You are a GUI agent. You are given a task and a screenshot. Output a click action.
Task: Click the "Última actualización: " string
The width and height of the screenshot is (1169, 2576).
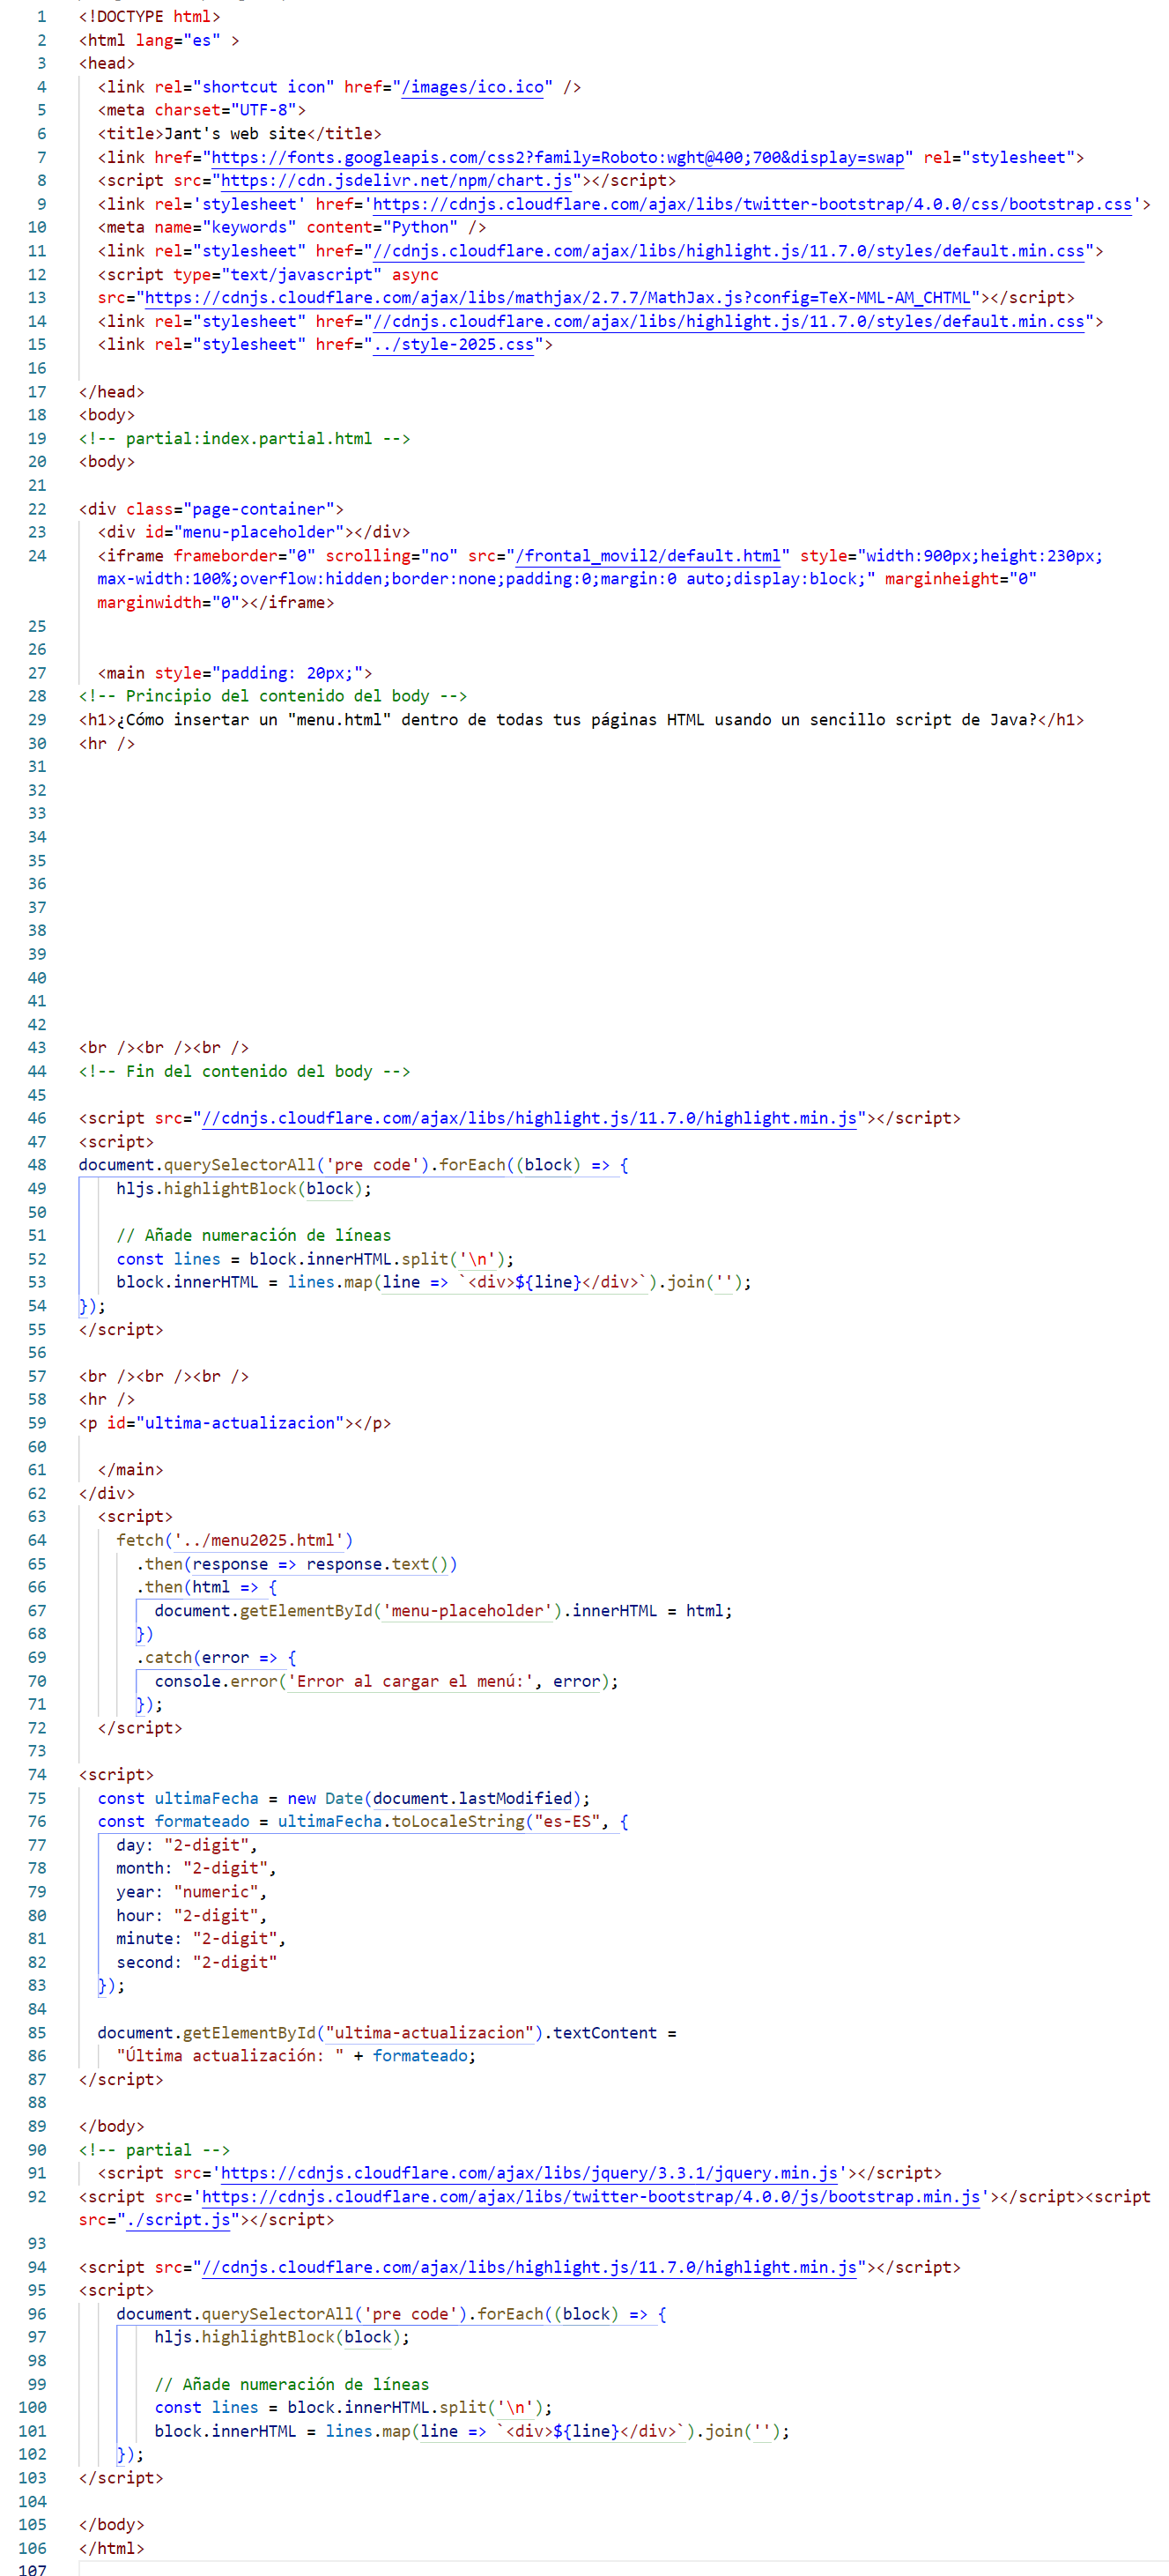click(x=230, y=2056)
